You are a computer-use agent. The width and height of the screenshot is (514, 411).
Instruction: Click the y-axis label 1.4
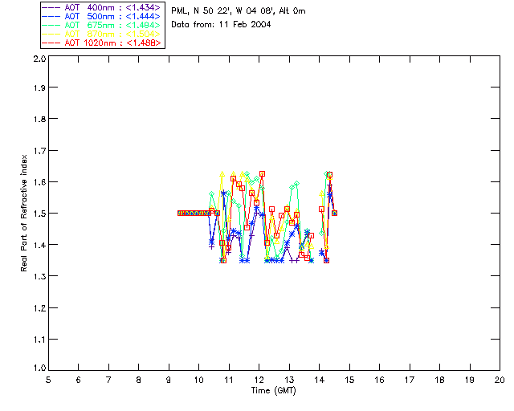[x=39, y=245]
